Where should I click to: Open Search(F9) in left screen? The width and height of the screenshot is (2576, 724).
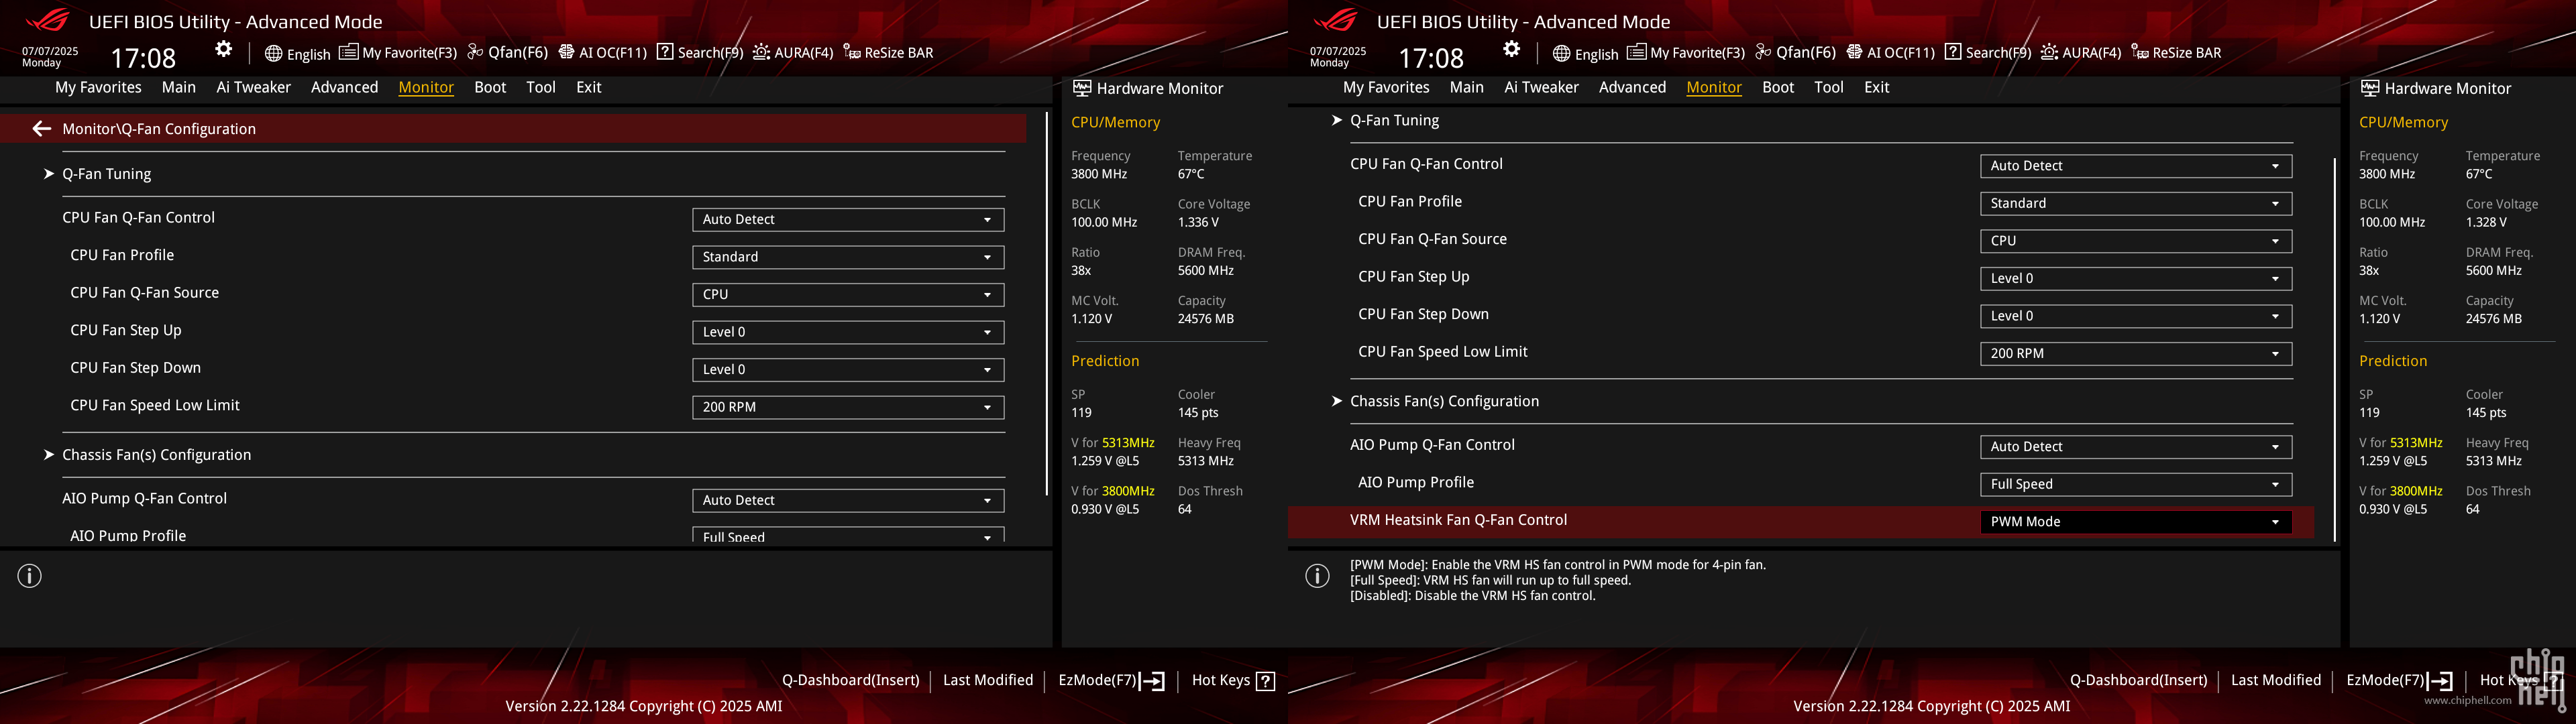click(700, 53)
